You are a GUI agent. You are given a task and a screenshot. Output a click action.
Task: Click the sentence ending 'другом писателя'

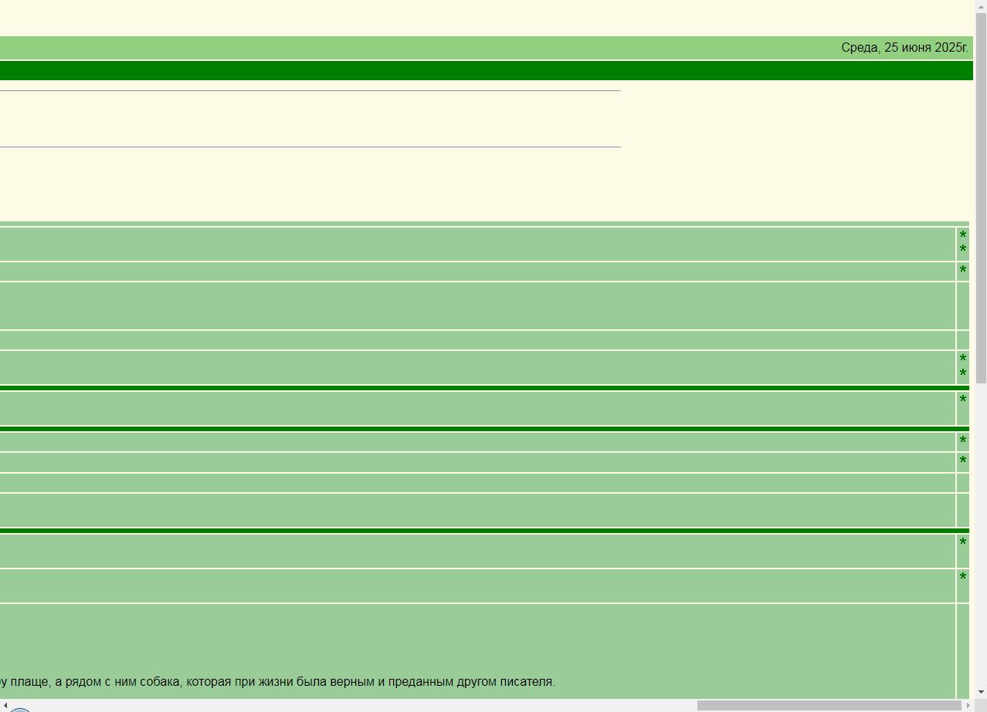(x=278, y=682)
